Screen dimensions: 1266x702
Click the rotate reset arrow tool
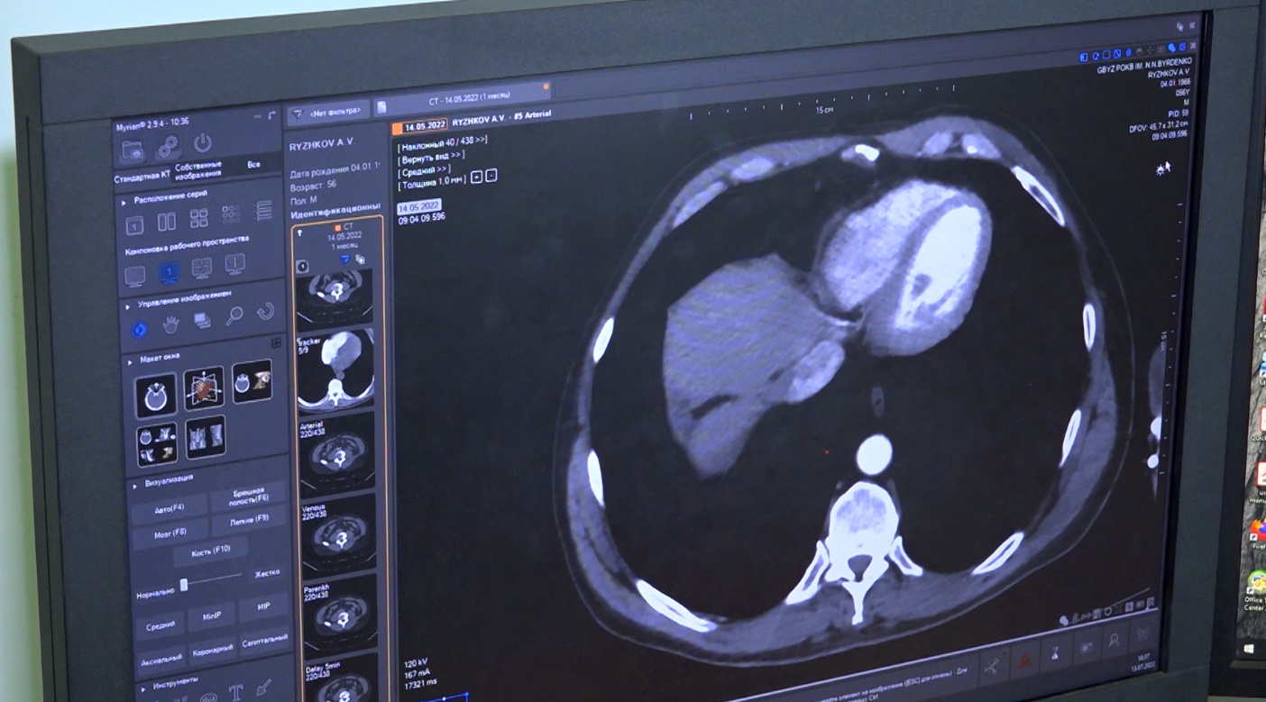pyautogui.click(x=265, y=312)
